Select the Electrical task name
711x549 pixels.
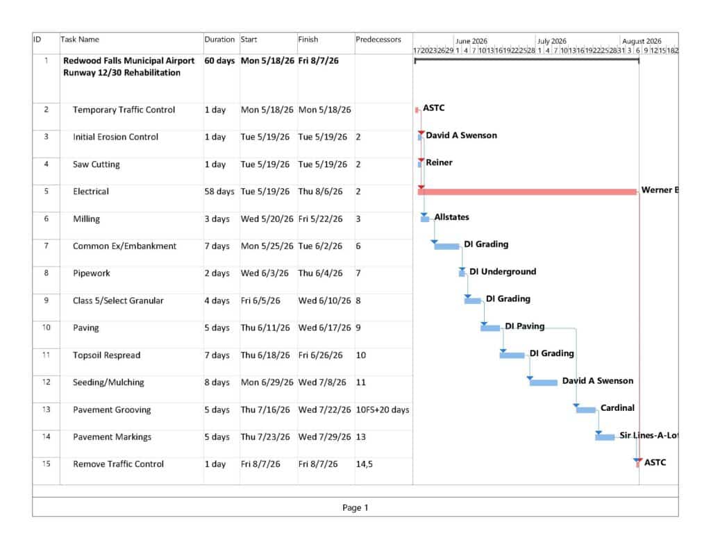pos(91,192)
